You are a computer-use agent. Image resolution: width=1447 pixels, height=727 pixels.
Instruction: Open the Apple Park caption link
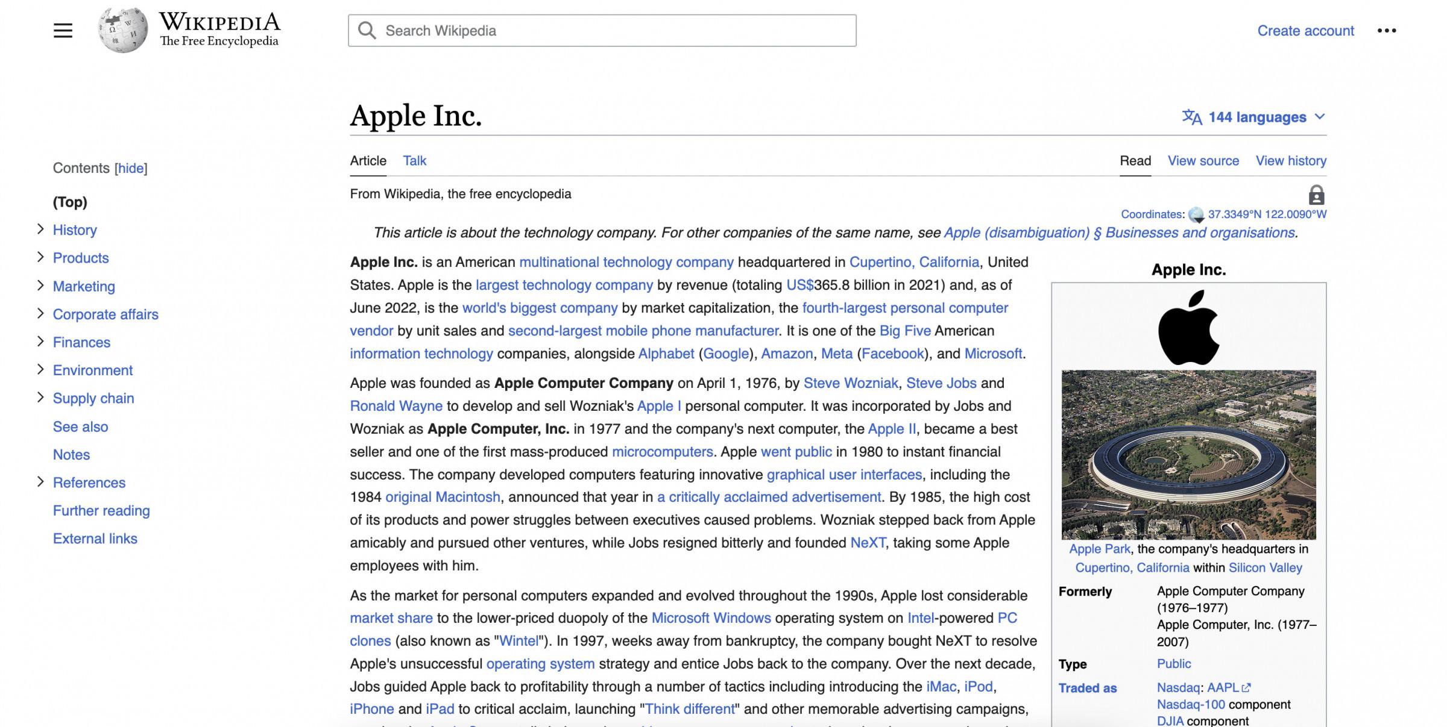(x=1100, y=549)
